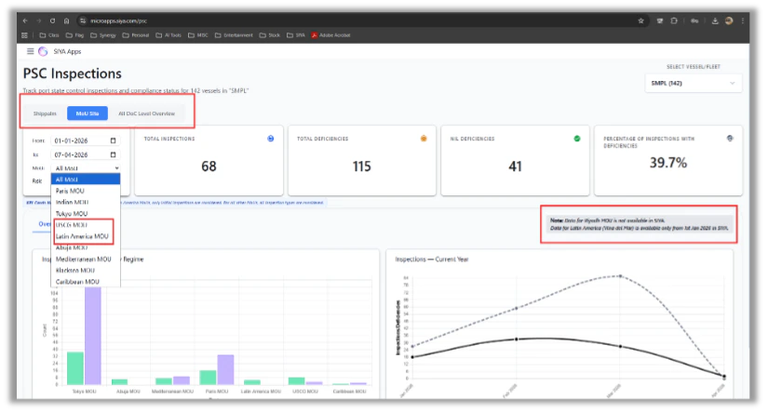The height and width of the screenshot is (412, 768).
Task: Choose Abuja MOU from the list
Action: [86, 247]
